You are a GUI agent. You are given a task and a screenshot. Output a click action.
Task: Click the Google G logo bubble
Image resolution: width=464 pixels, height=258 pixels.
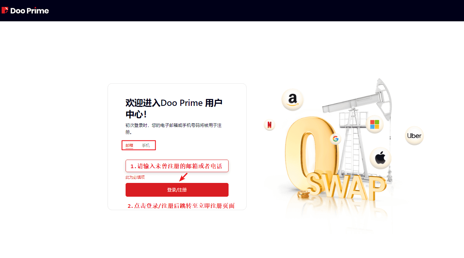[335, 139]
